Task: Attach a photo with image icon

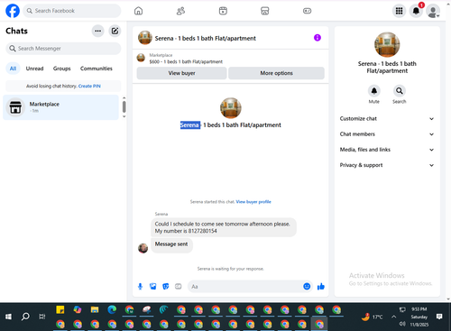Action: [153, 287]
